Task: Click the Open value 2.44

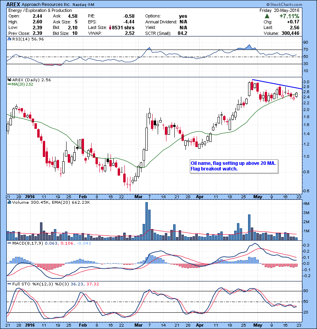Action: click(x=37, y=16)
